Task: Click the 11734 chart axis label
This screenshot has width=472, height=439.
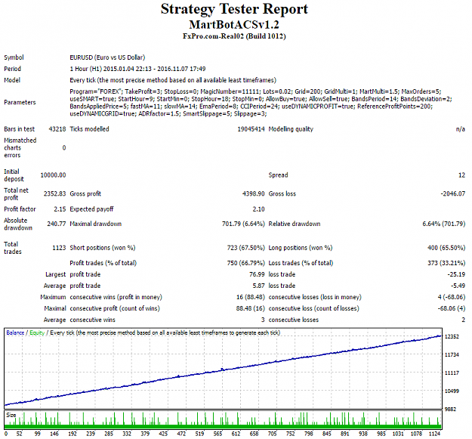Action: [452, 354]
